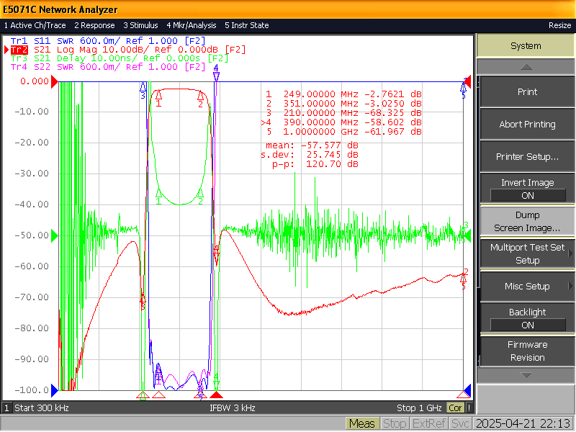Open the 2 Response menu
Image resolution: width=576 pixels, height=432 pixels.
(94, 25)
